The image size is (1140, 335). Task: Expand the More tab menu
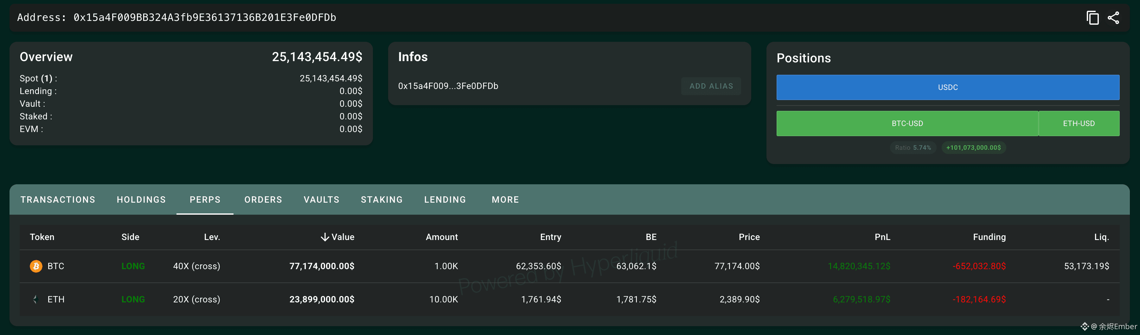[x=505, y=199]
